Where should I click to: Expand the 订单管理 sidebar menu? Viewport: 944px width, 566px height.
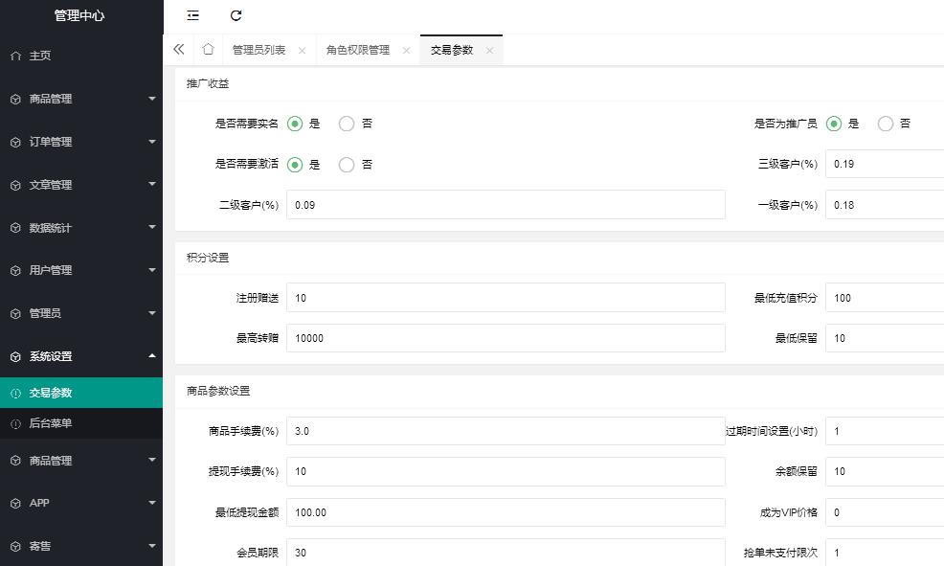(x=81, y=142)
